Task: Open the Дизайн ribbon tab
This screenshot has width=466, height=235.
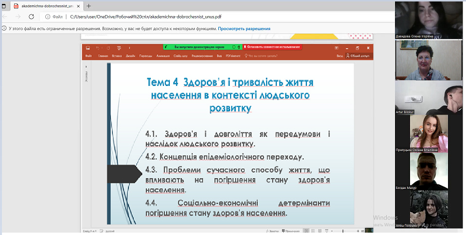Action: [130, 56]
